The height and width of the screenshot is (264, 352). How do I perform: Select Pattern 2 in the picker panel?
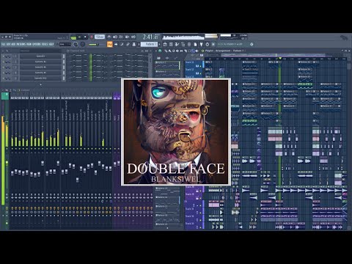(x=167, y=74)
